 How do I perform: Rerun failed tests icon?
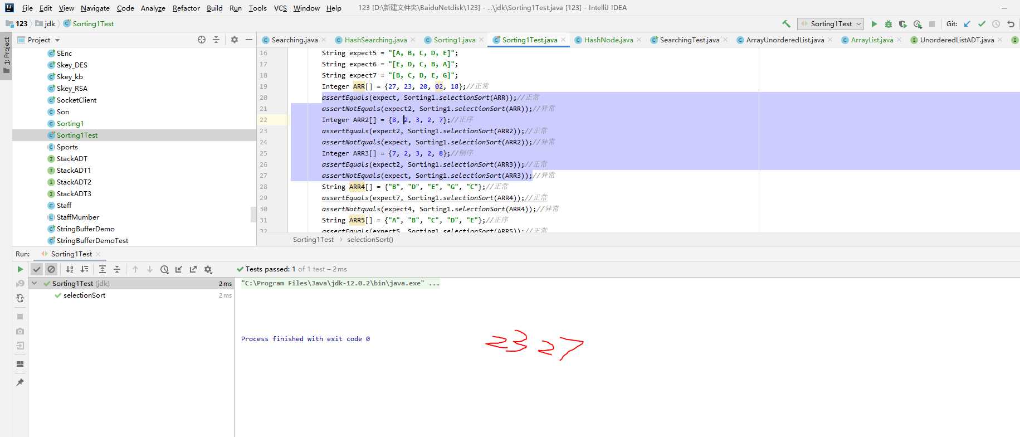(20, 284)
